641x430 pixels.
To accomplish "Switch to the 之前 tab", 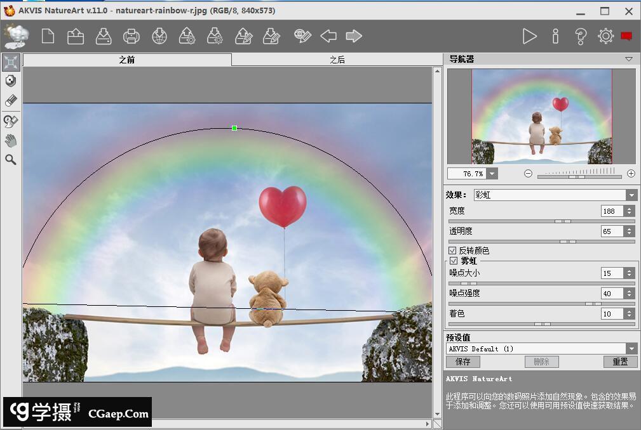I will 127,60.
